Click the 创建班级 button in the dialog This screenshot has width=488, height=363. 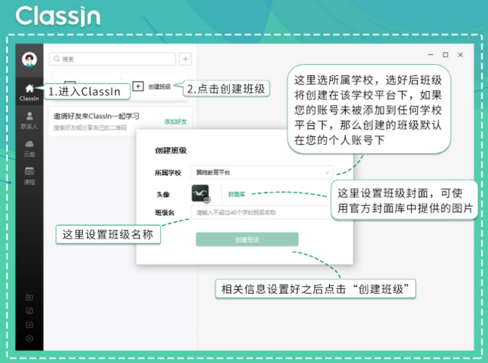point(247,239)
